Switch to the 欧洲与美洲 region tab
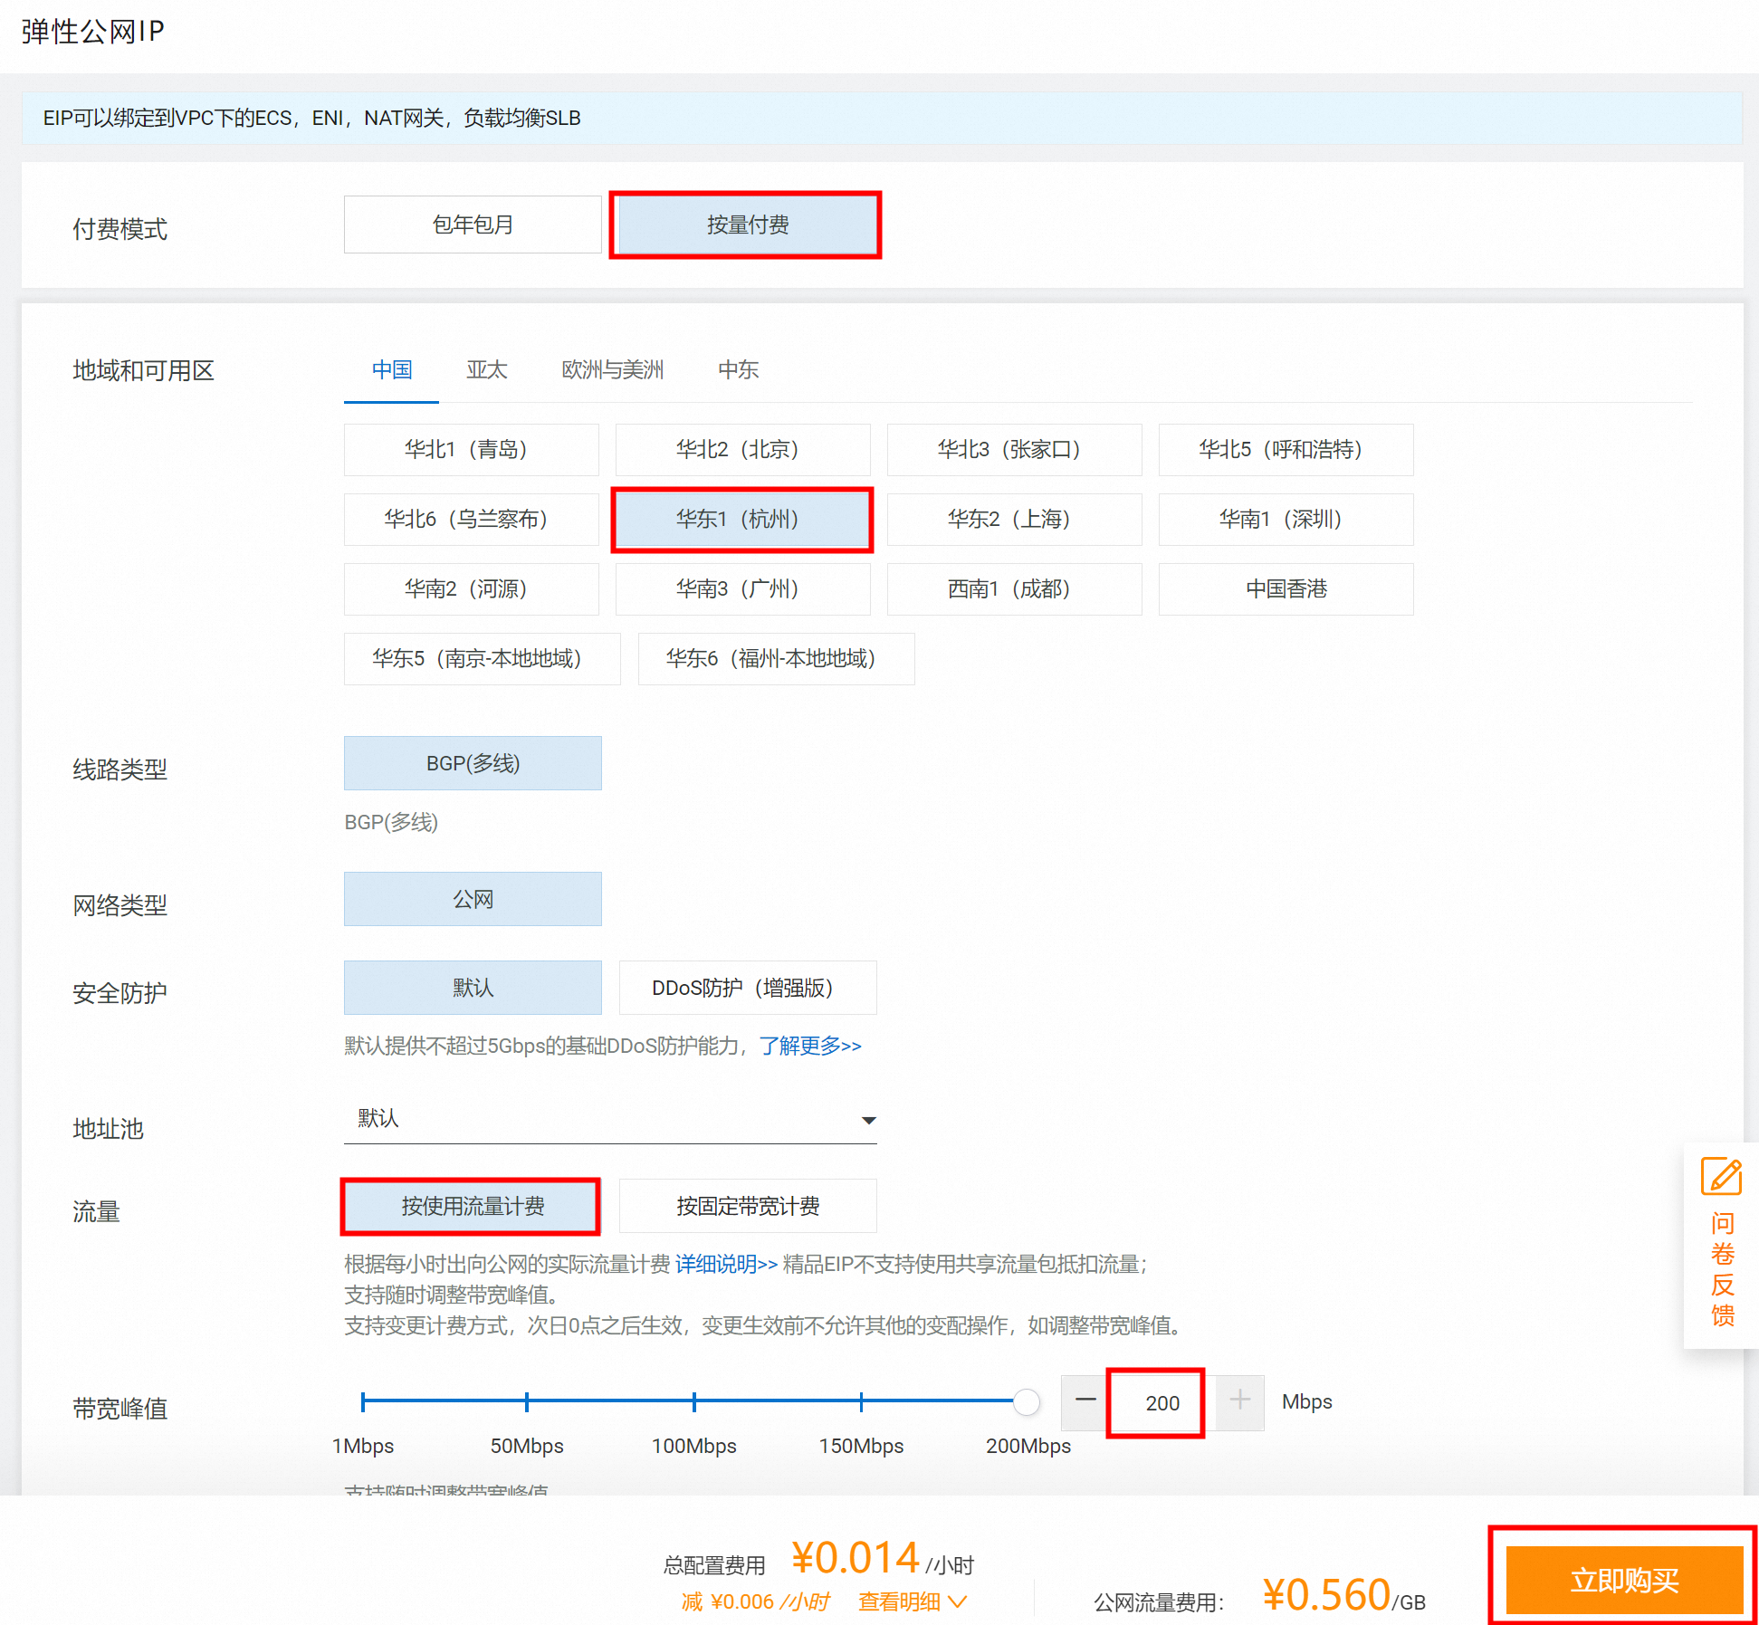The width and height of the screenshot is (1759, 1625). click(611, 369)
